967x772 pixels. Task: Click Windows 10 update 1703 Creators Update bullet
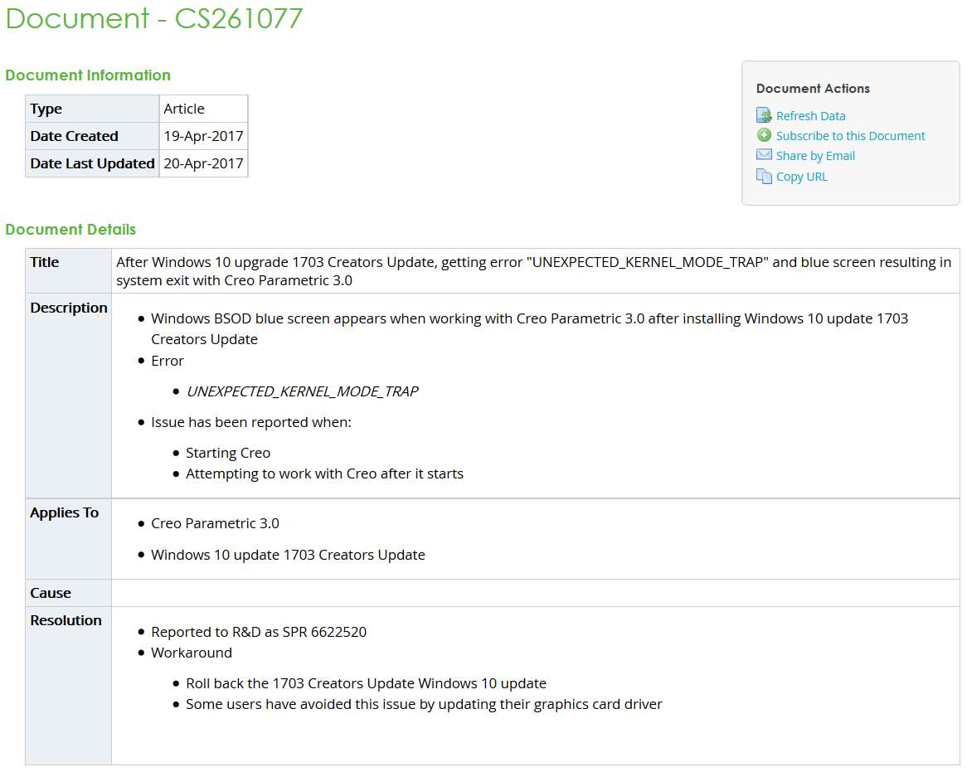288,555
